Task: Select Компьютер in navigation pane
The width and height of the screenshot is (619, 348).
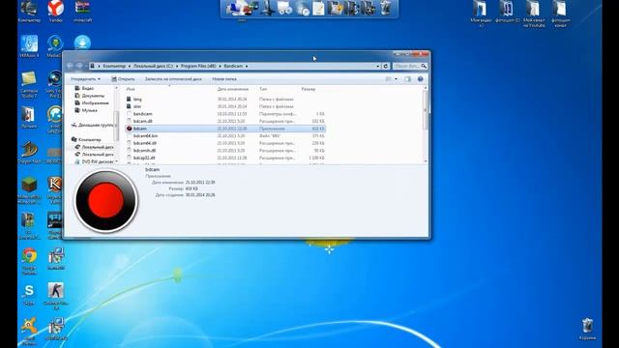Action: click(87, 139)
